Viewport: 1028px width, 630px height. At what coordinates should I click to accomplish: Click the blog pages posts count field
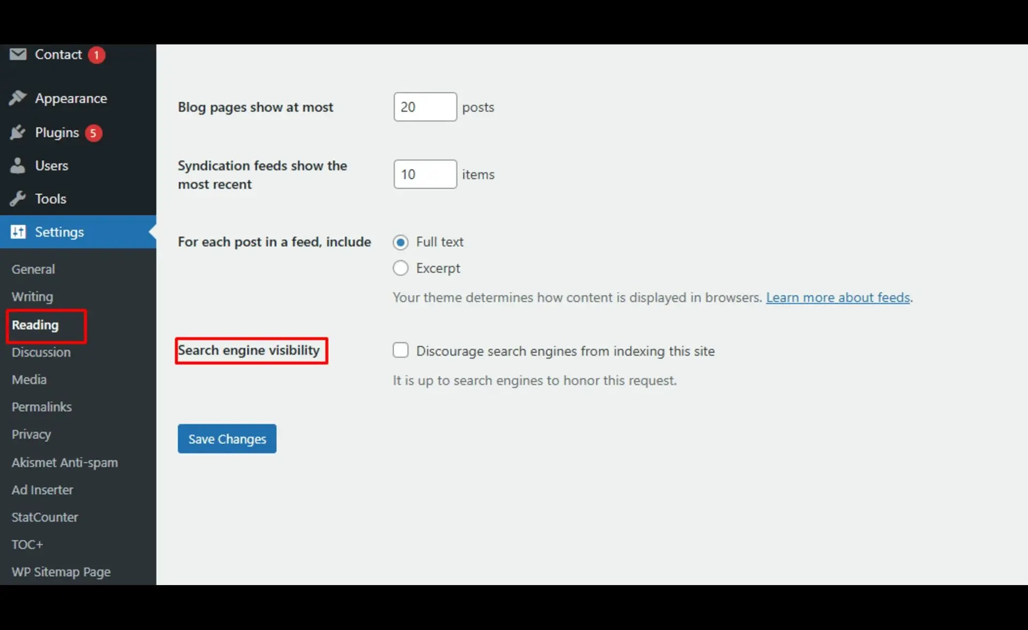tap(425, 107)
